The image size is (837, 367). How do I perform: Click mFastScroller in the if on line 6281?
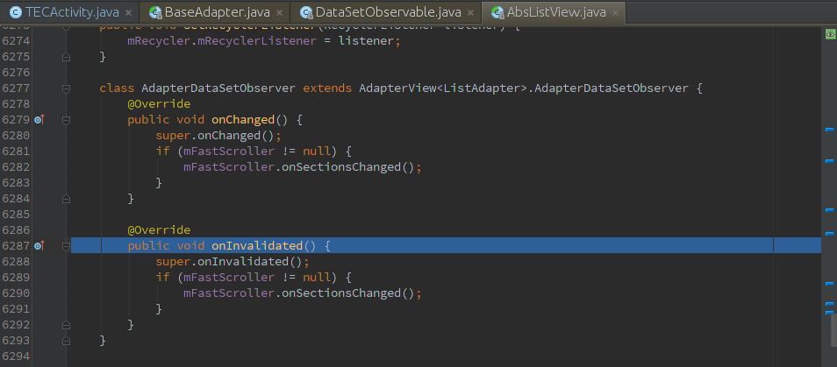(229, 152)
